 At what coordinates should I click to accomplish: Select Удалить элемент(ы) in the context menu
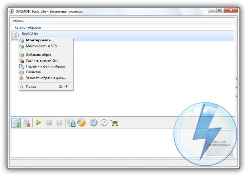point(45,60)
